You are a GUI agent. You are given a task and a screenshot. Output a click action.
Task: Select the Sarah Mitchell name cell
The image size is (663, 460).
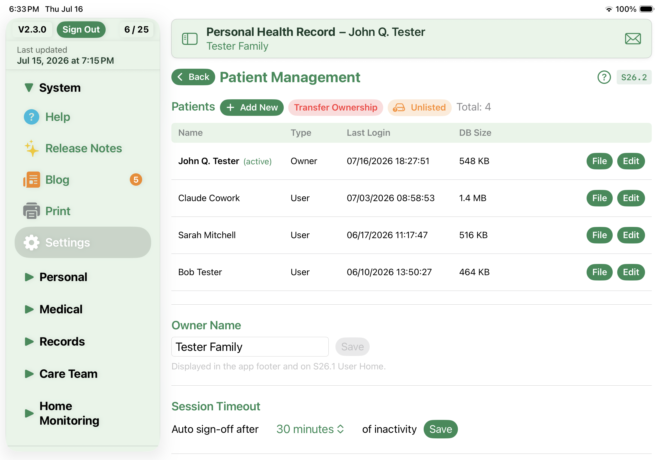(x=207, y=235)
